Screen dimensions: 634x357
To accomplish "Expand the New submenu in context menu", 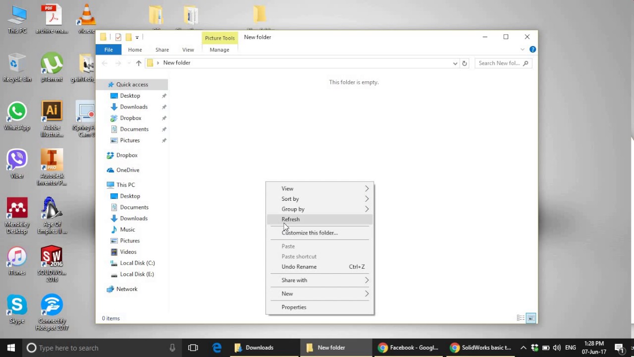I will click(320, 294).
